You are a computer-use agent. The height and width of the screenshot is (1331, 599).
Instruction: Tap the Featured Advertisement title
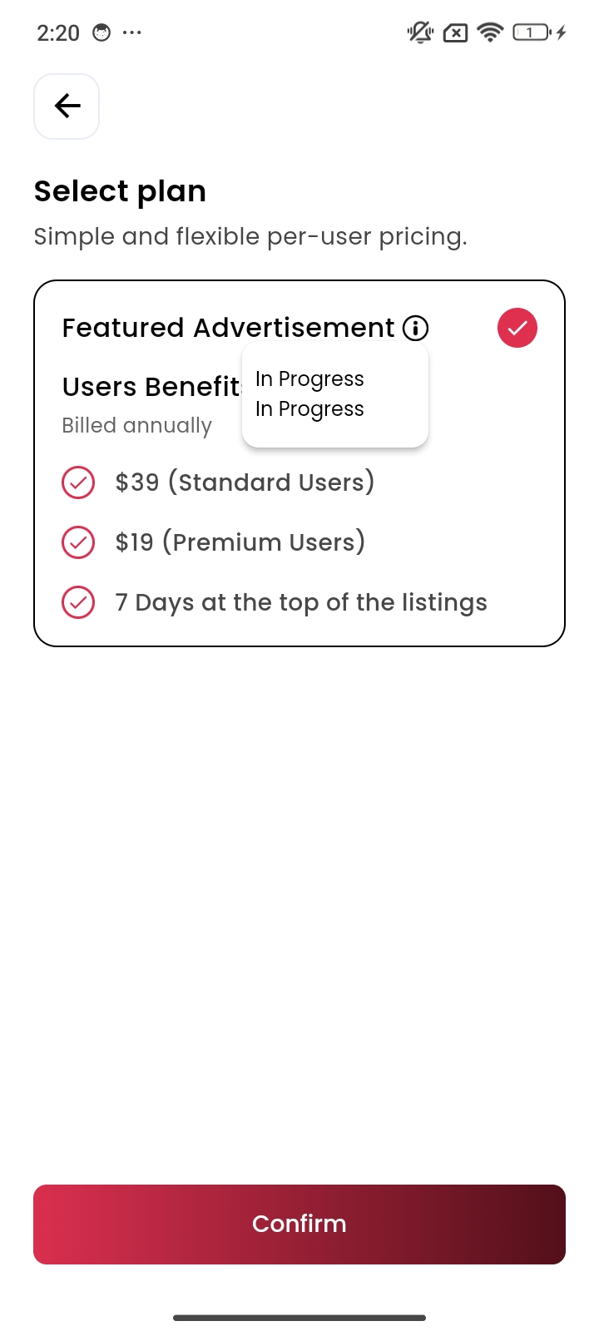[228, 328]
